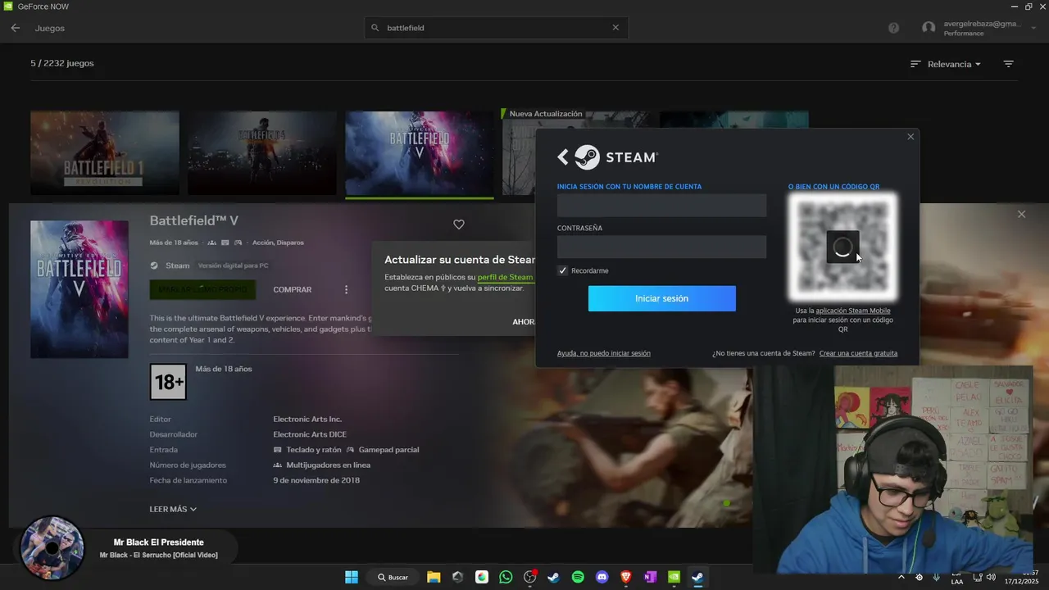Add Battlefield V to favorites with heart
This screenshot has width=1049, height=590.
pos(459,225)
